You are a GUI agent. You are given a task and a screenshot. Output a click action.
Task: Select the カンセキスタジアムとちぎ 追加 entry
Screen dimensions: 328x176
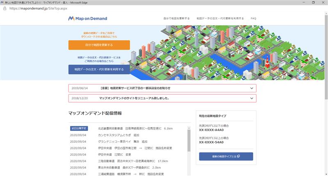pyautogui.click(x=118, y=135)
